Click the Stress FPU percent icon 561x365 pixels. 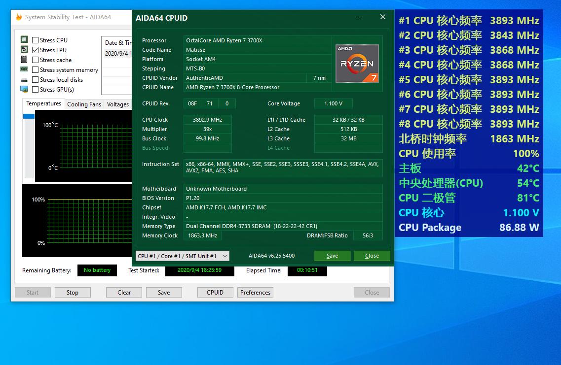(23, 50)
